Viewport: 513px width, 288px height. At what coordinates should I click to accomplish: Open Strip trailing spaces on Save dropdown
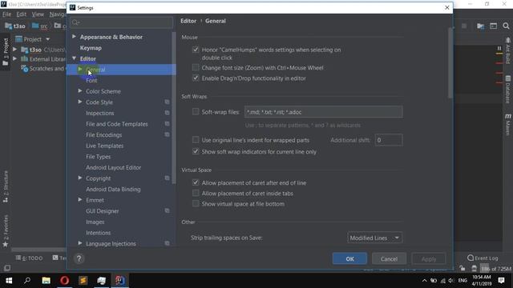point(374,238)
